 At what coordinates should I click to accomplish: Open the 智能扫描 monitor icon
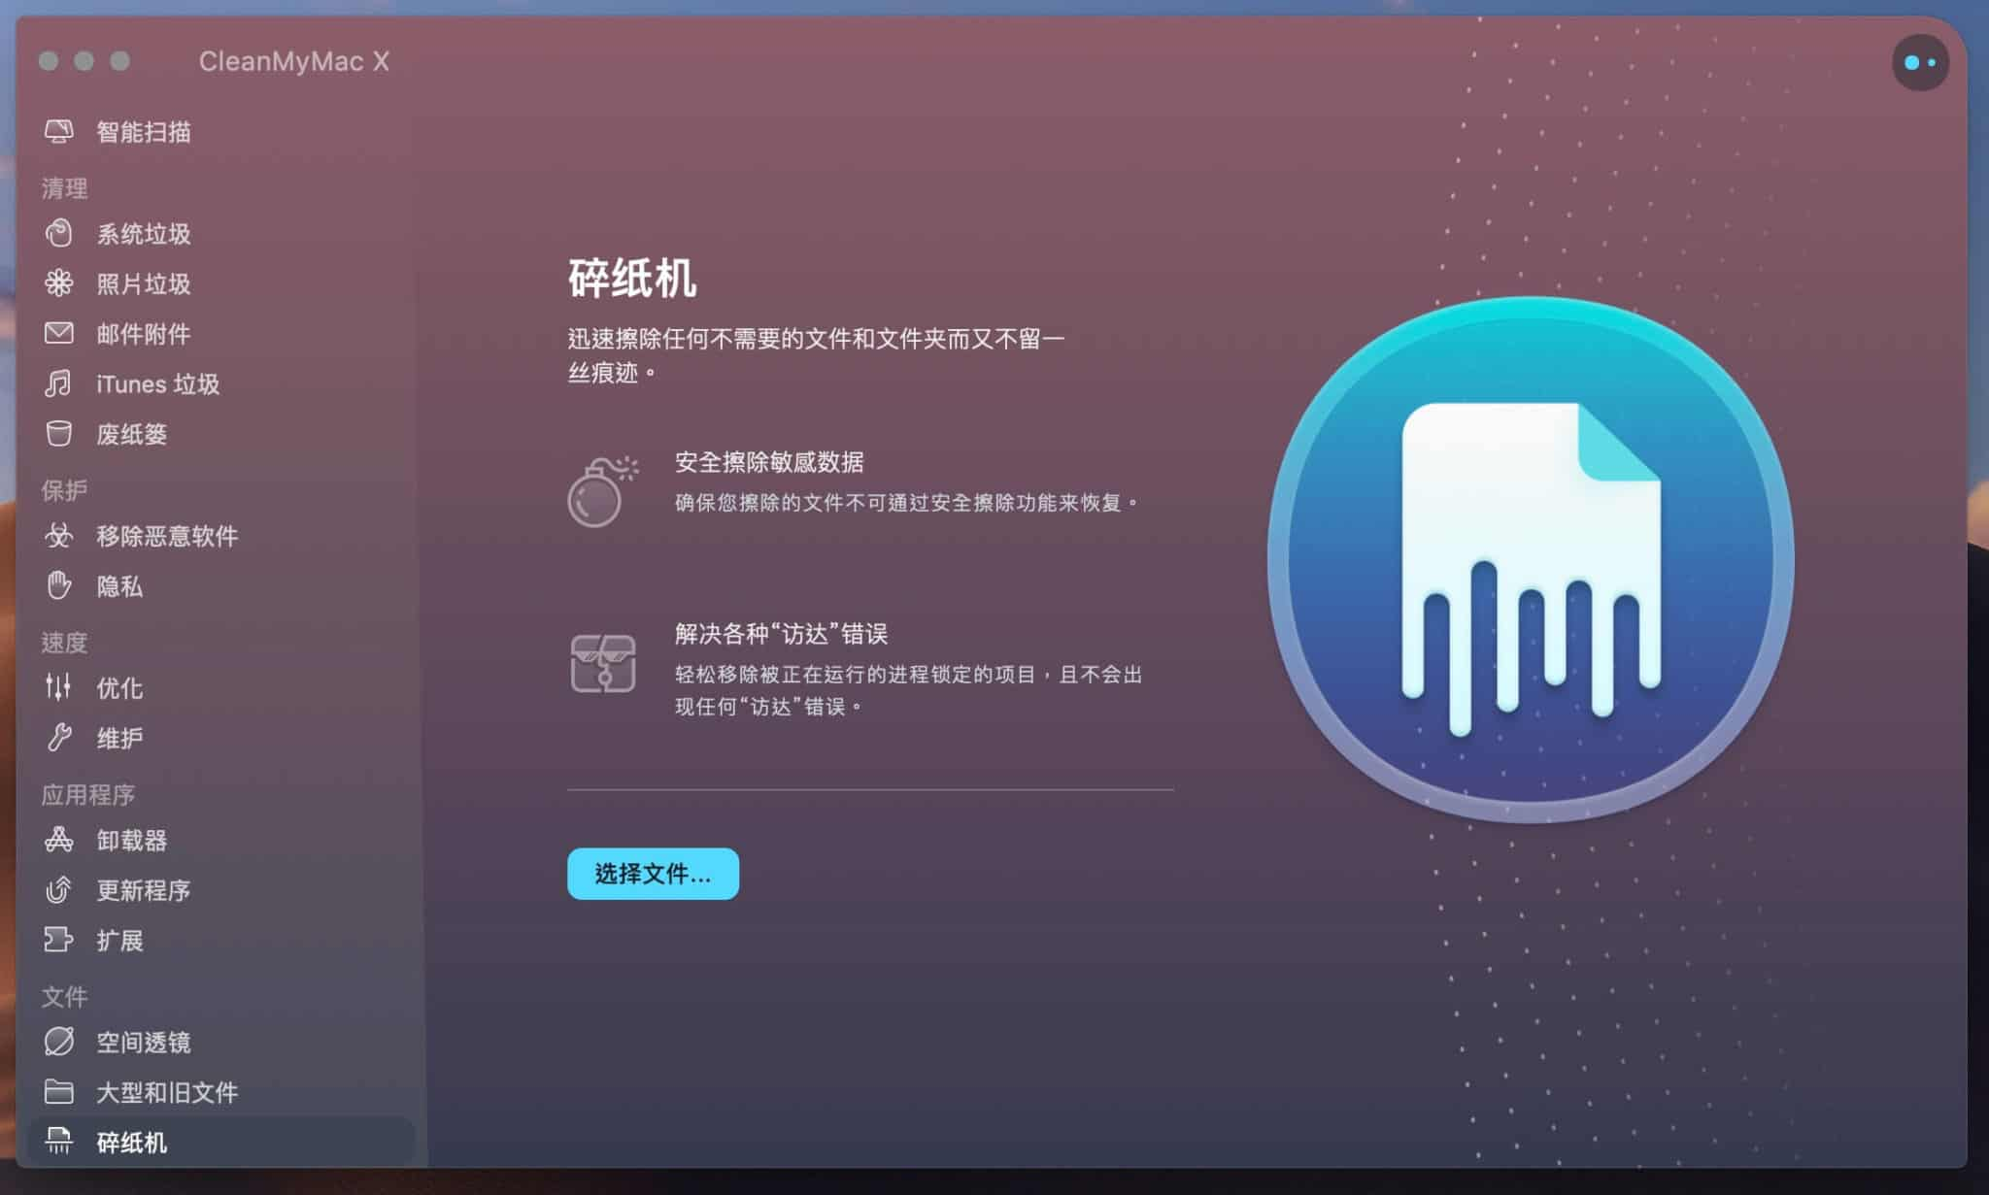tap(59, 131)
